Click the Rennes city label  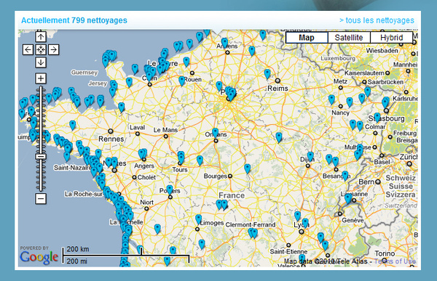point(111,139)
